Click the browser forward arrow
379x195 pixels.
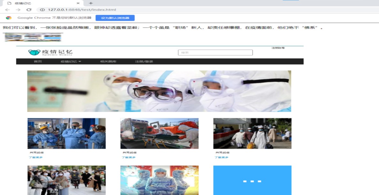[18, 10]
